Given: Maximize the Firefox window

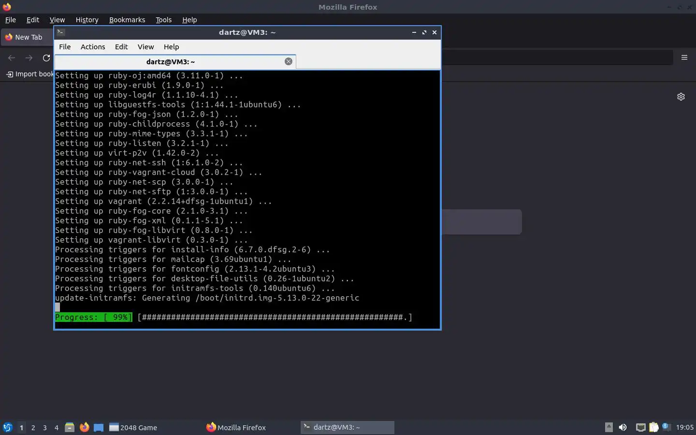Looking at the screenshot, I should [680, 7].
